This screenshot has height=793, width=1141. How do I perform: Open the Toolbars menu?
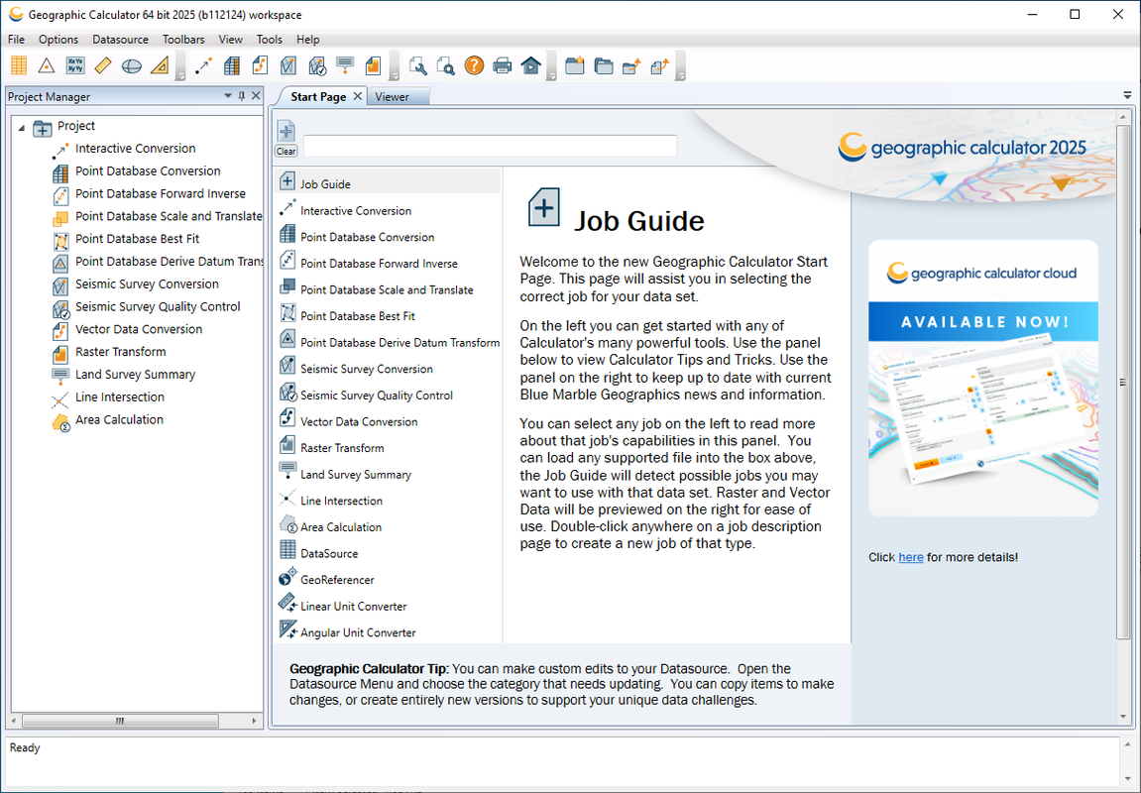click(183, 40)
